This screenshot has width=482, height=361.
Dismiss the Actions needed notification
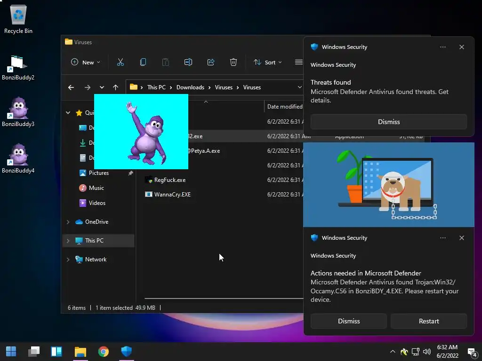click(x=349, y=321)
